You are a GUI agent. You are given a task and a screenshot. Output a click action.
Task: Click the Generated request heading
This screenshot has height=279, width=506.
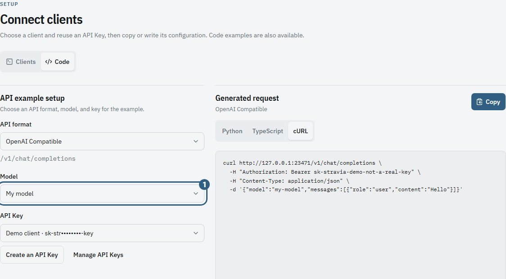click(x=247, y=98)
